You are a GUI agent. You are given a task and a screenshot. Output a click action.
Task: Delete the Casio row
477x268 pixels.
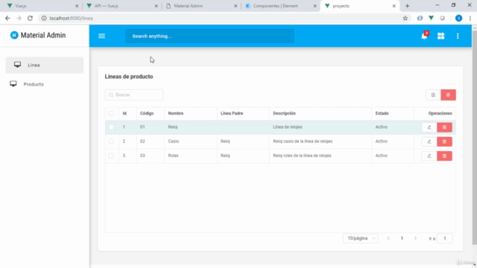(x=444, y=141)
